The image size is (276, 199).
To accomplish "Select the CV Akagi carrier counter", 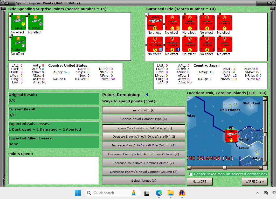I will 172,44.
